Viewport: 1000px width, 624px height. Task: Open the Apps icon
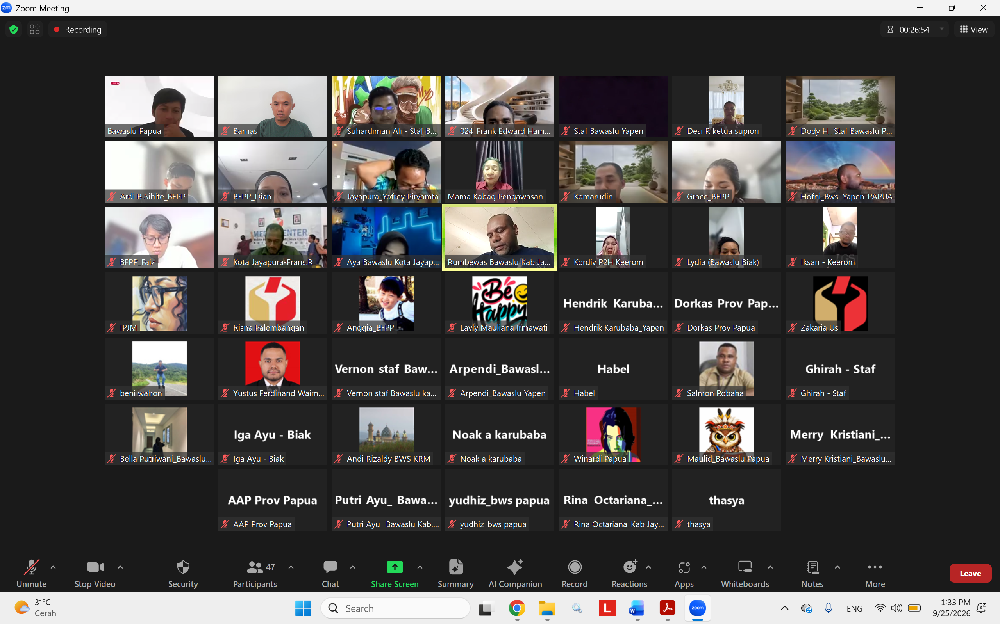pos(684,567)
